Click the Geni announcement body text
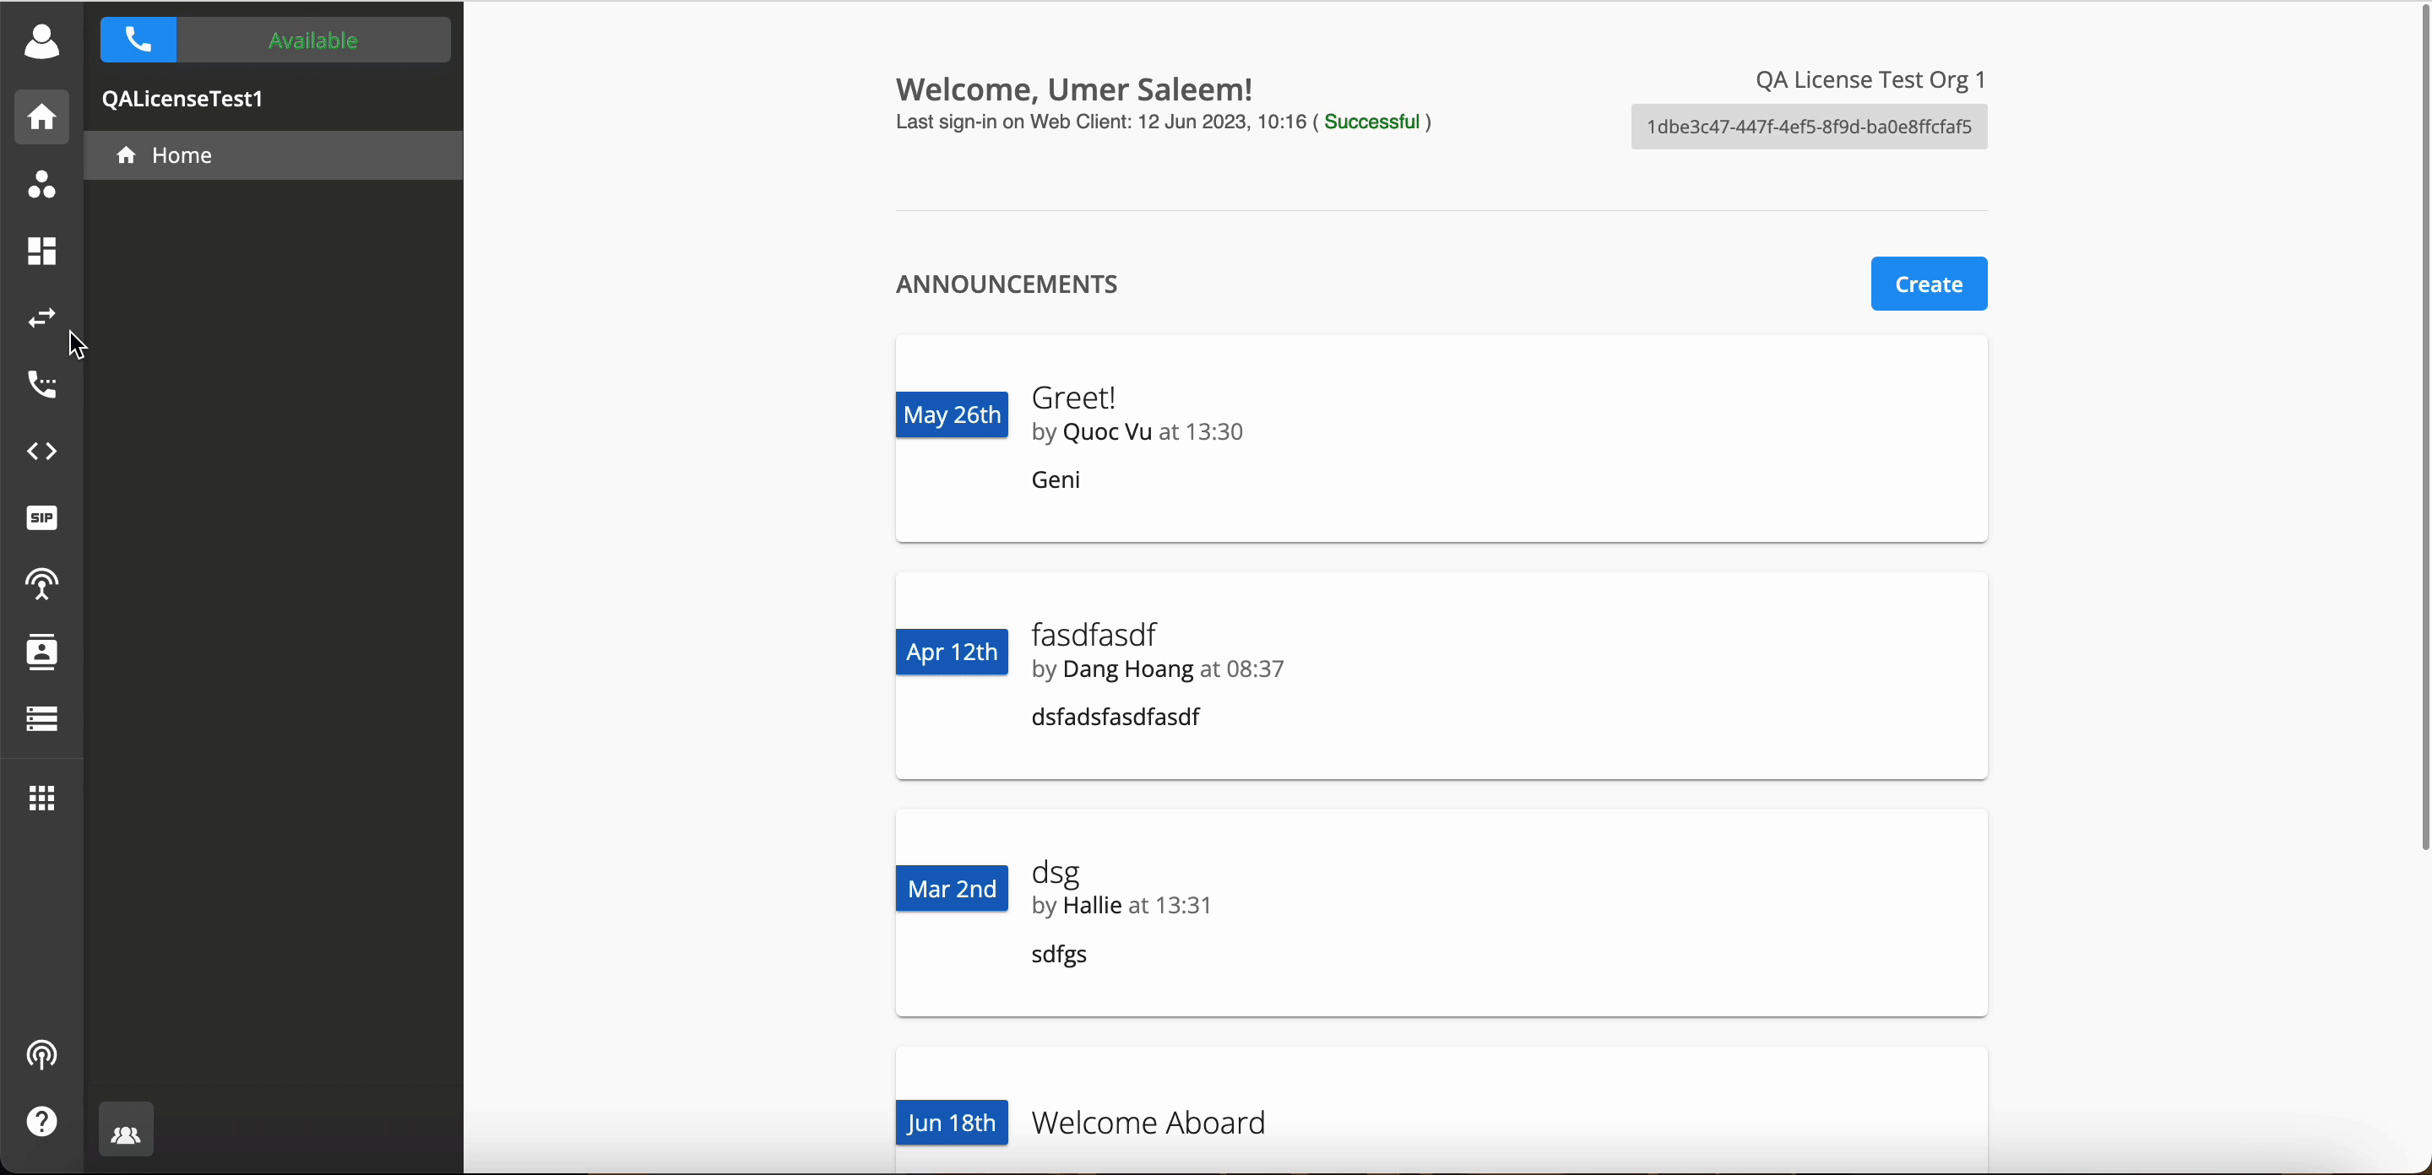Image resolution: width=2432 pixels, height=1175 pixels. [1056, 479]
